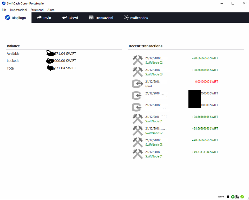Image resolution: width=249 pixels, height=200 pixels.
Task: Open the File menu
Action: click(x=4, y=10)
